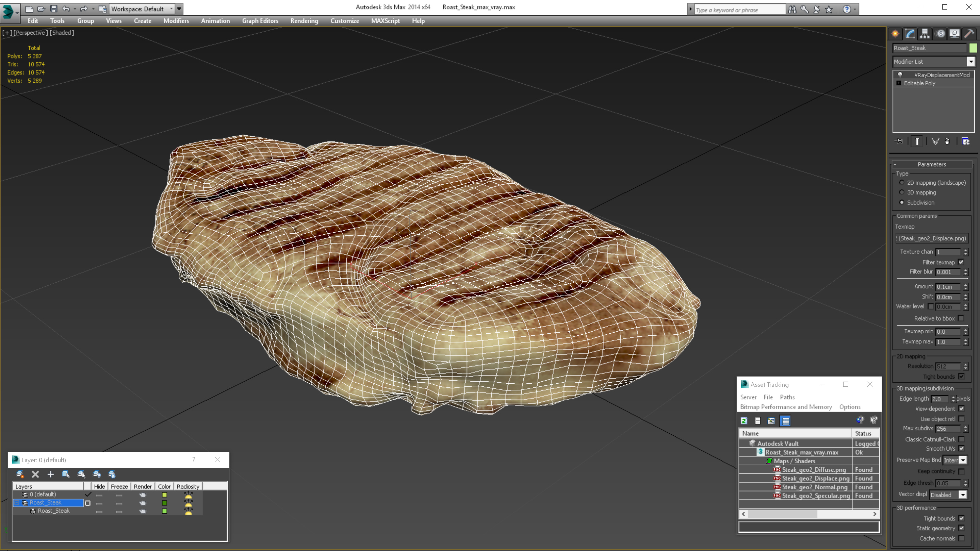Screen dimensions: 980x551
Task: Click the Steak_geo2_Displace.png texmap button
Action: coord(932,238)
